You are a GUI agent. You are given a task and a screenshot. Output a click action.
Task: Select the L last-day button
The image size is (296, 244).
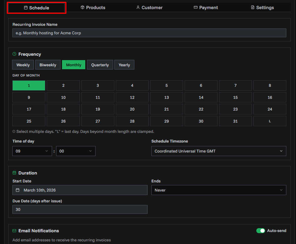[270, 121]
